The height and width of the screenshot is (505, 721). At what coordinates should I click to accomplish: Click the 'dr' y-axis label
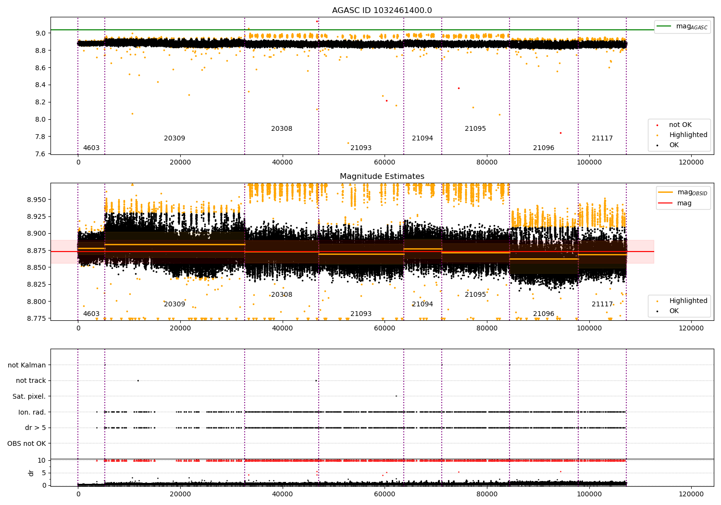coord(31,473)
